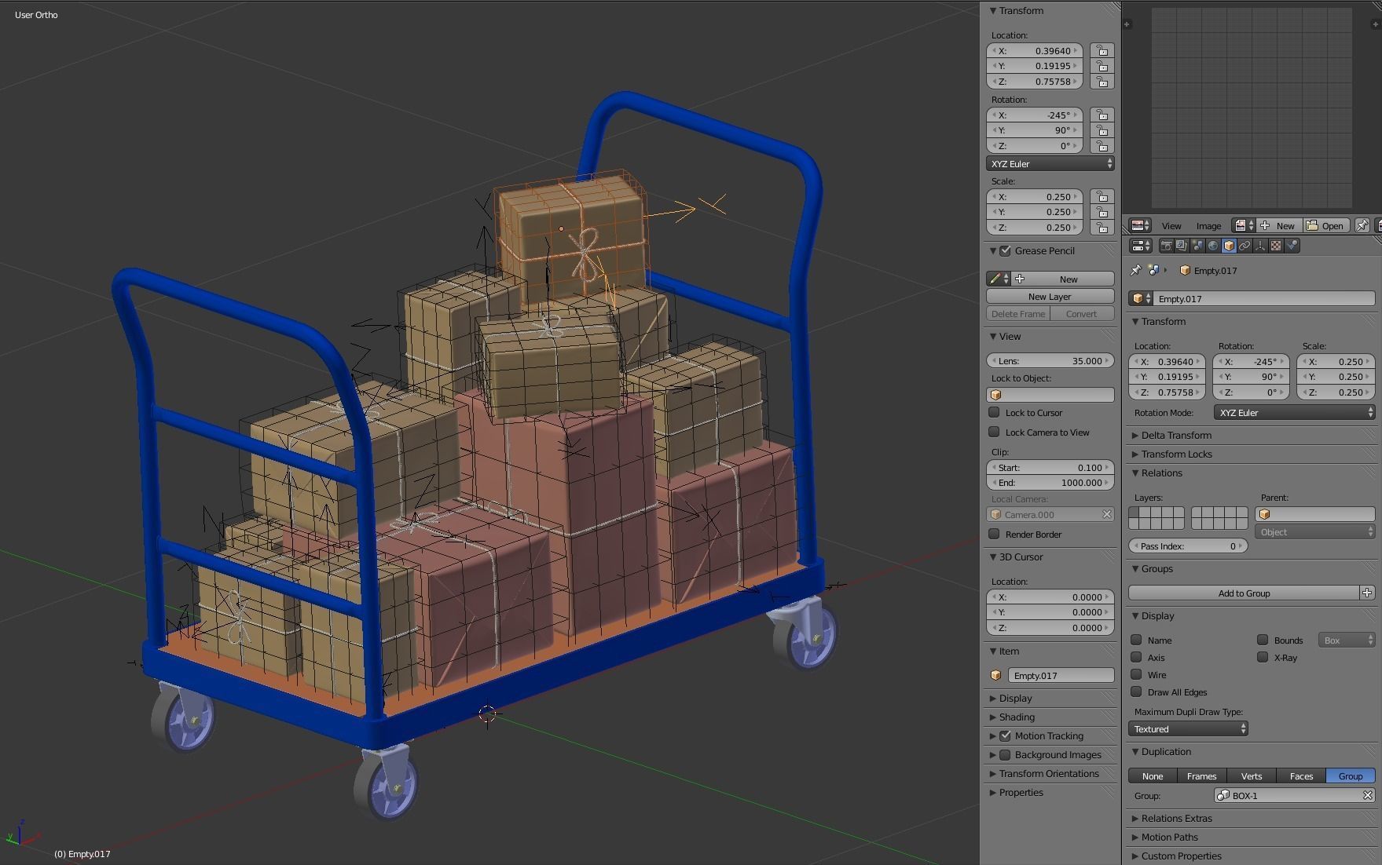
Task: Expand the Shading panel in N-panel
Action: pyautogui.click(x=1015, y=717)
